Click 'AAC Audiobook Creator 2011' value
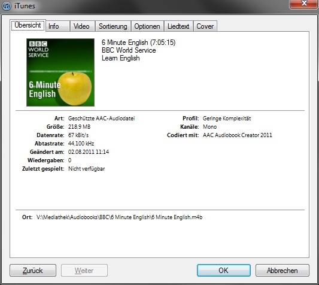This screenshot has height=285, width=319. [238, 135]
